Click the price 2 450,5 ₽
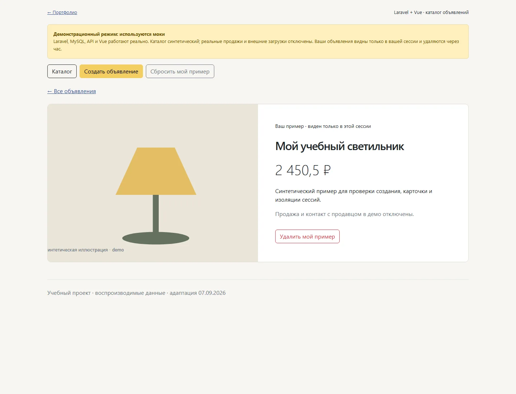This screenshot has height=394, width=516. pyautogui.click(x=303, y=170)
